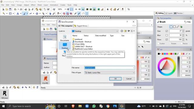Click the redo arrow icon in main toolbar
The image size is (194, 109).
tap(21, 9)
